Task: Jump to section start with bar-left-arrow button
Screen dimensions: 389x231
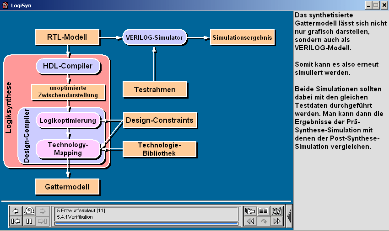Action: (16, 221)
